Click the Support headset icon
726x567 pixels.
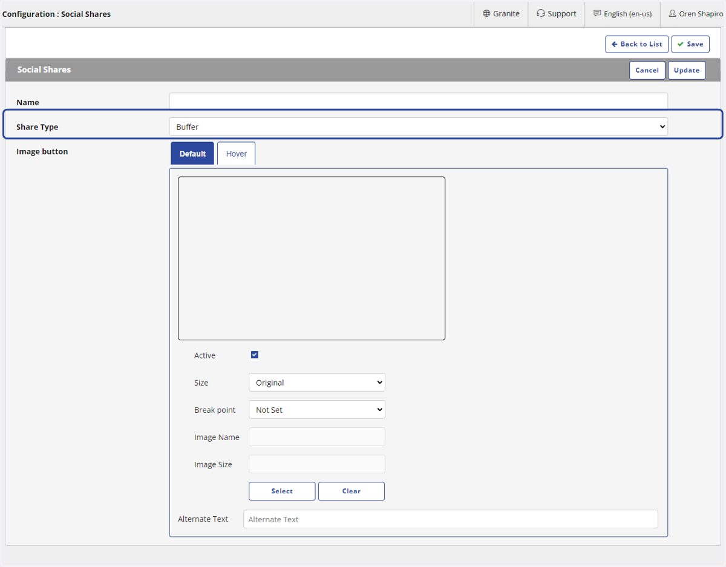point(541,13)
